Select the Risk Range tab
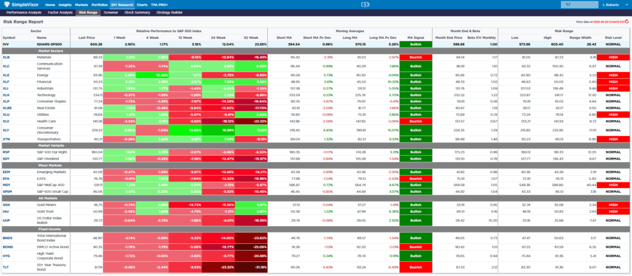Viewport: 632px width, 276px height. (x=88, y=12)
